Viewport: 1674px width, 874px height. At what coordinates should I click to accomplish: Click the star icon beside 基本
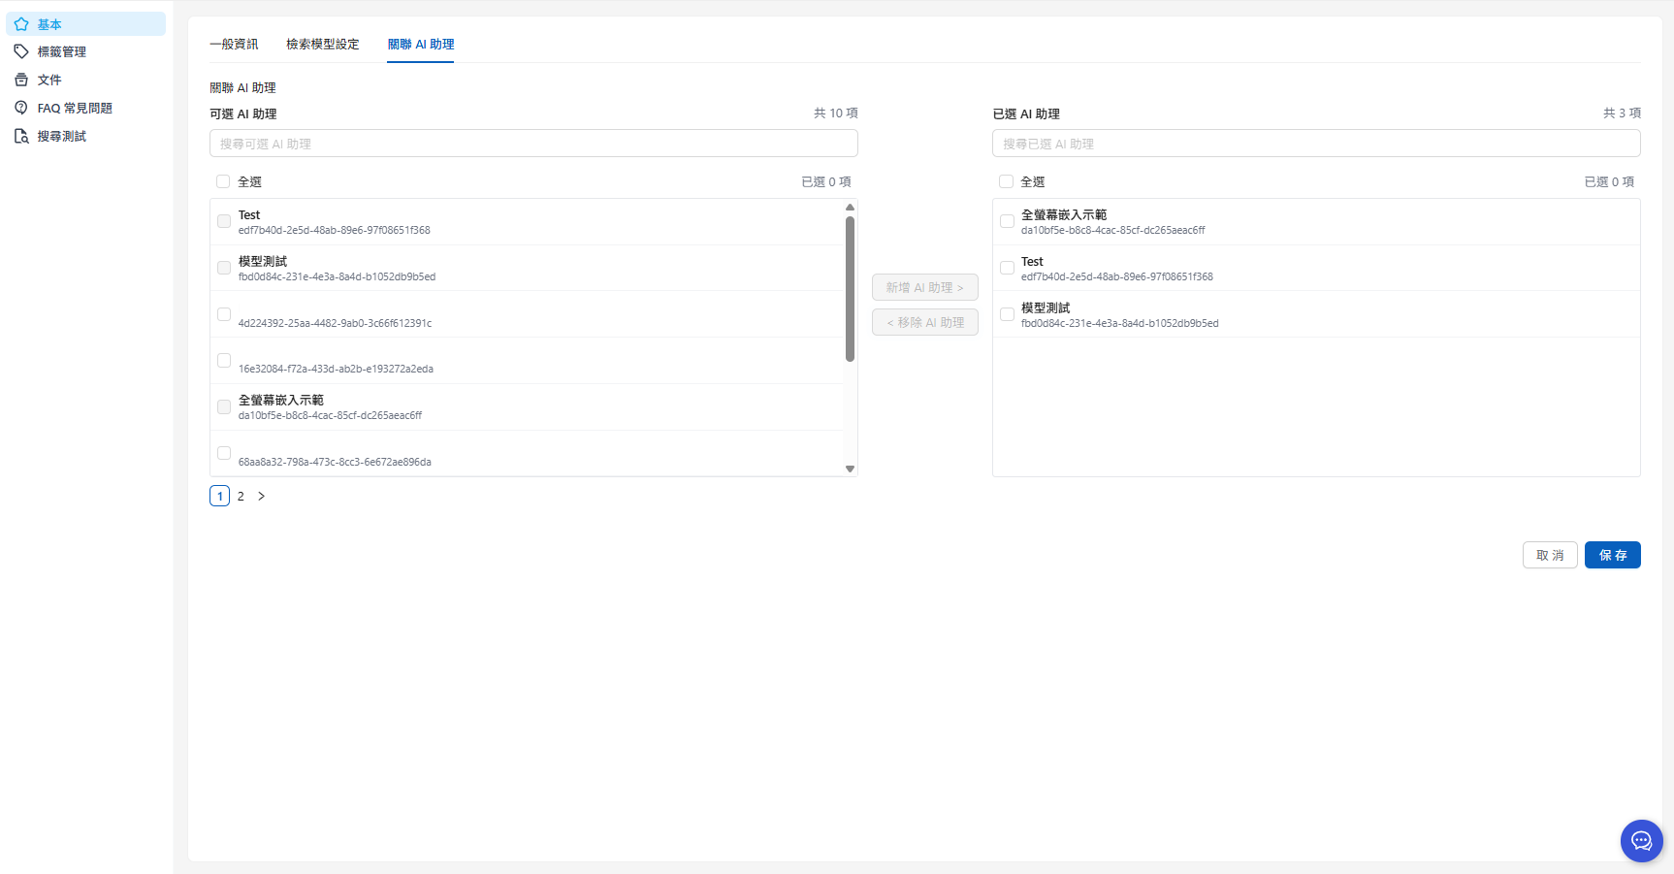[21, 24]
